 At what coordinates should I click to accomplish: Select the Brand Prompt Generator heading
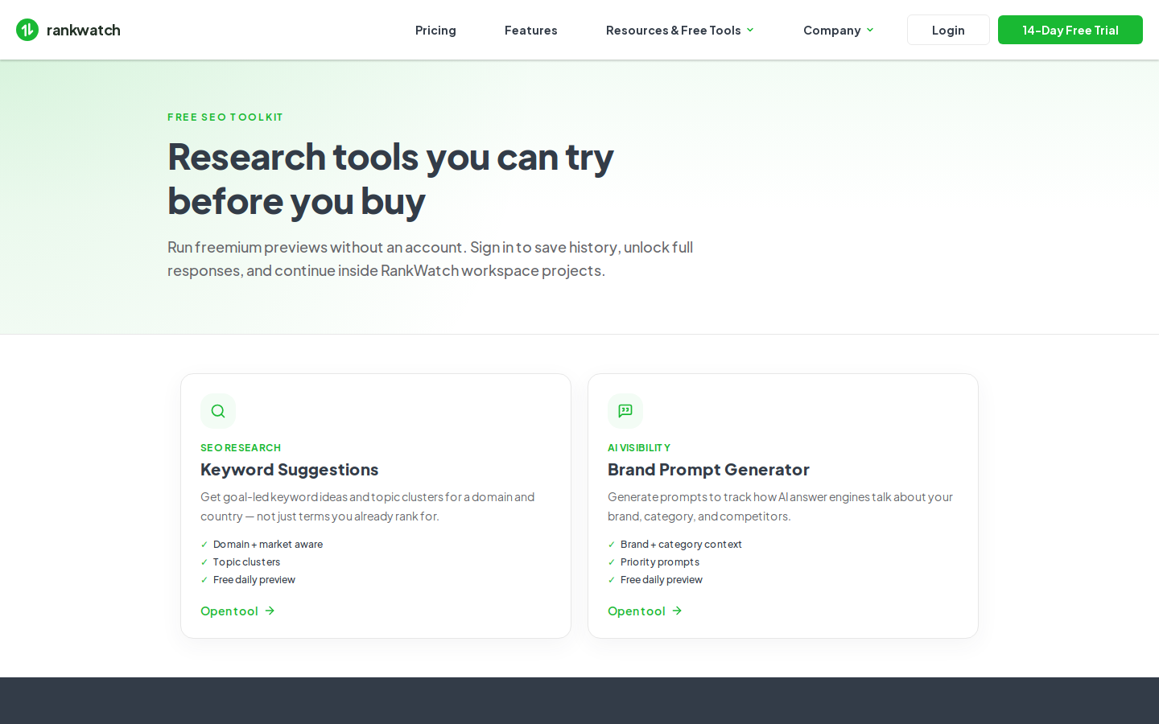pyautogui.click(x=708, y=469)
